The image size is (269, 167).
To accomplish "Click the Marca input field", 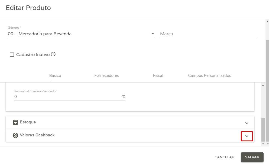I will click(x=208, y=34).
